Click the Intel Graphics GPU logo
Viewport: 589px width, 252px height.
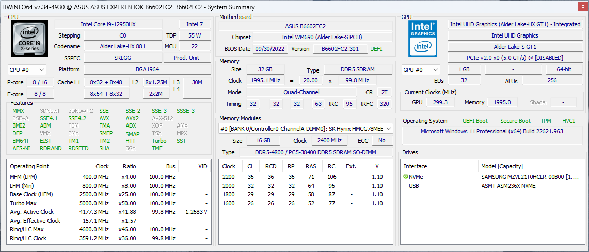click(x=423, y=39)
